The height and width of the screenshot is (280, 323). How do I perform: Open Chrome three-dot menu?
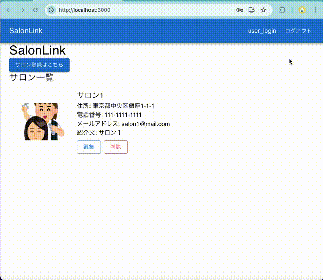pyautogui.click(x=315, y=10)
